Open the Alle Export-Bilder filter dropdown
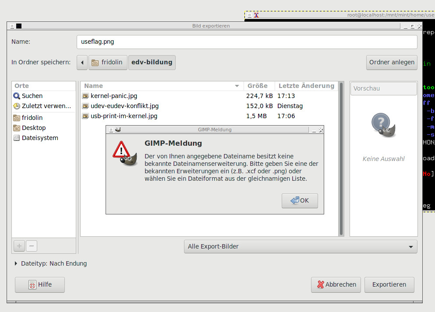 click(301, 247)
